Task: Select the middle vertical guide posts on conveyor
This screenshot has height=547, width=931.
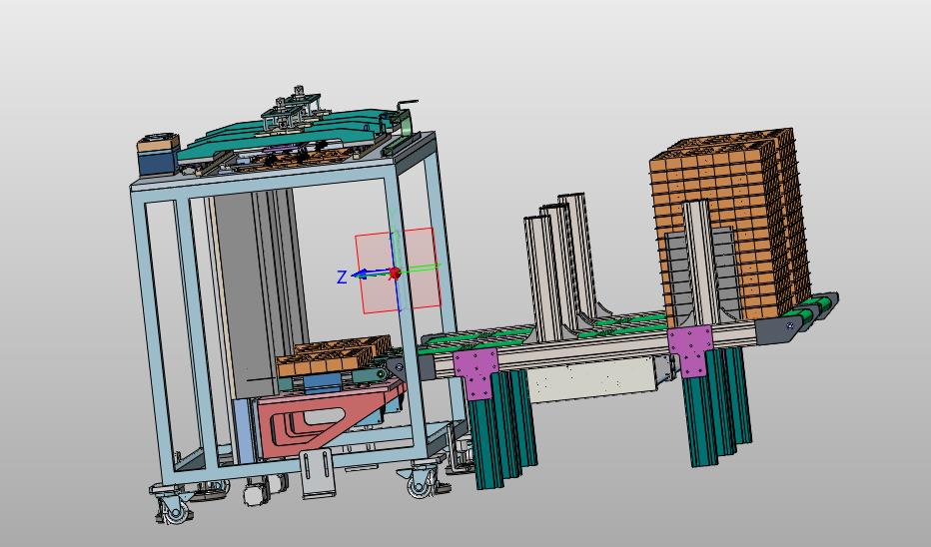Action: pyautogui.click(x=560, y=267)
